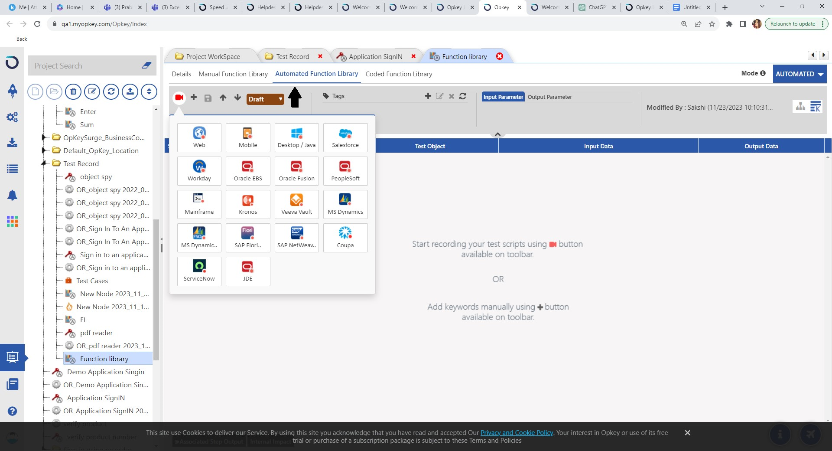Viewport: 832px width, 451px height.
Task: Collapse the top toolbar panel chevron
Action: pyautogui.click(x=498, y=134)
